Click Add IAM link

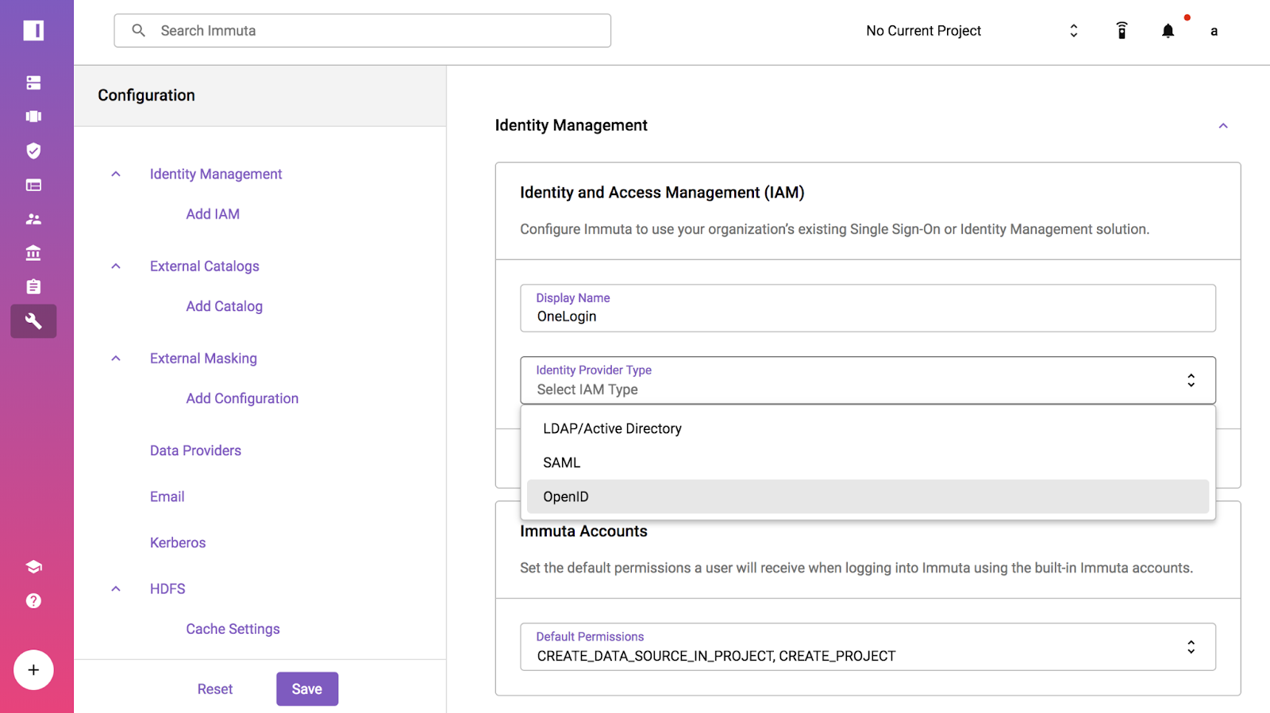pos(213,214)
